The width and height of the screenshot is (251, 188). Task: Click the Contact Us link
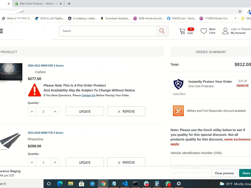(88, 95)
